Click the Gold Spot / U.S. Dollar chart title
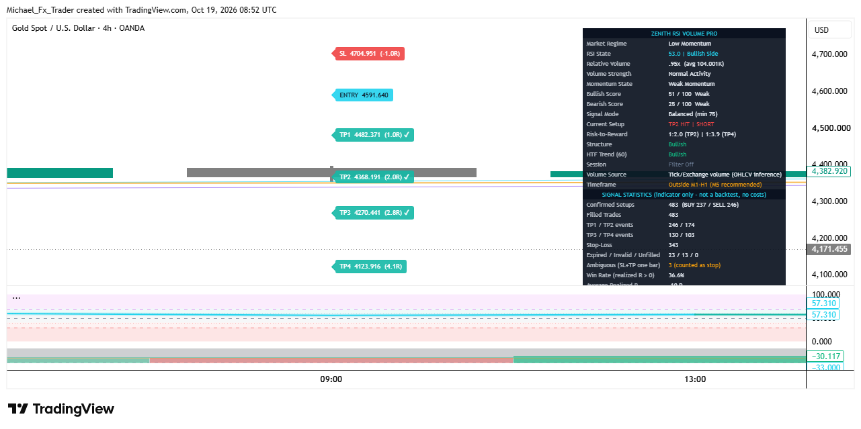 [78, 28]
